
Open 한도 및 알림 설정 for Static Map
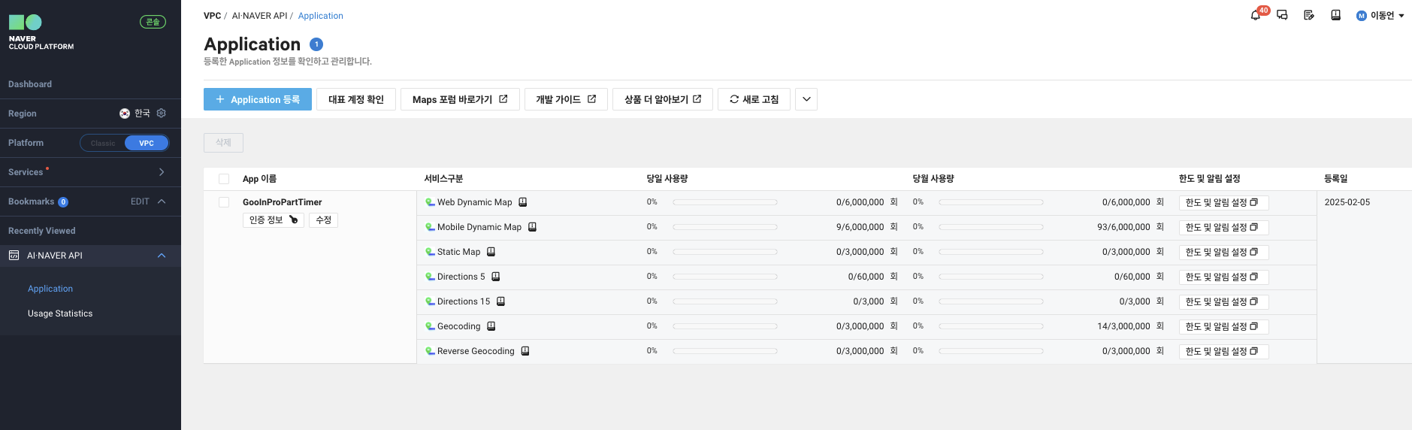[1223, 253]
